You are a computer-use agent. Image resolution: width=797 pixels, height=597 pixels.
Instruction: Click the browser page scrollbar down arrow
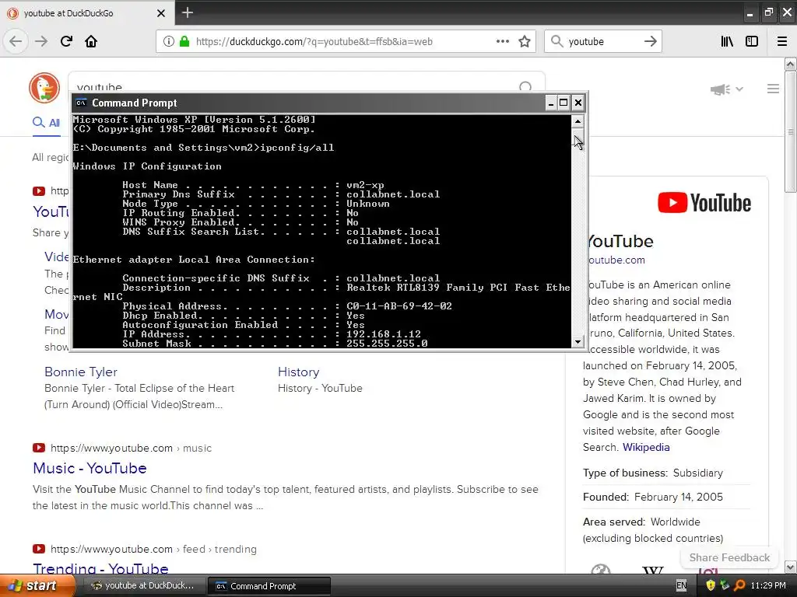[x=790, y=567]
